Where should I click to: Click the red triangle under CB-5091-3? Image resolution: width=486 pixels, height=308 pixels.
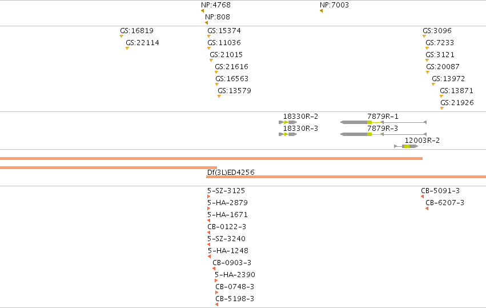click(x=423, y=197)
